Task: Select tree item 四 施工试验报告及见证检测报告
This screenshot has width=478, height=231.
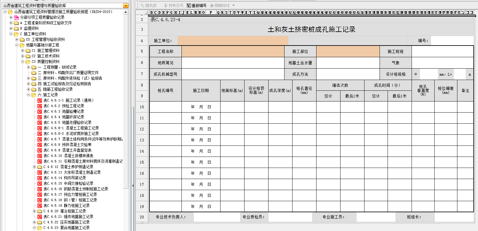Action: [64, 84]
